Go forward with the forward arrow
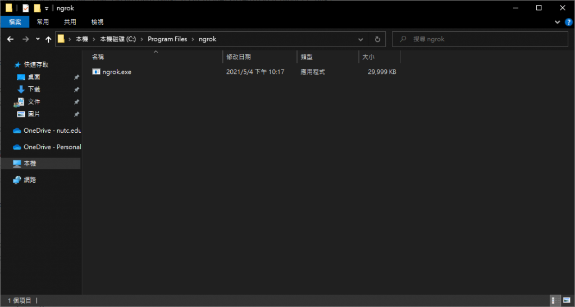The image size is (575, 307). coord(26,39)
